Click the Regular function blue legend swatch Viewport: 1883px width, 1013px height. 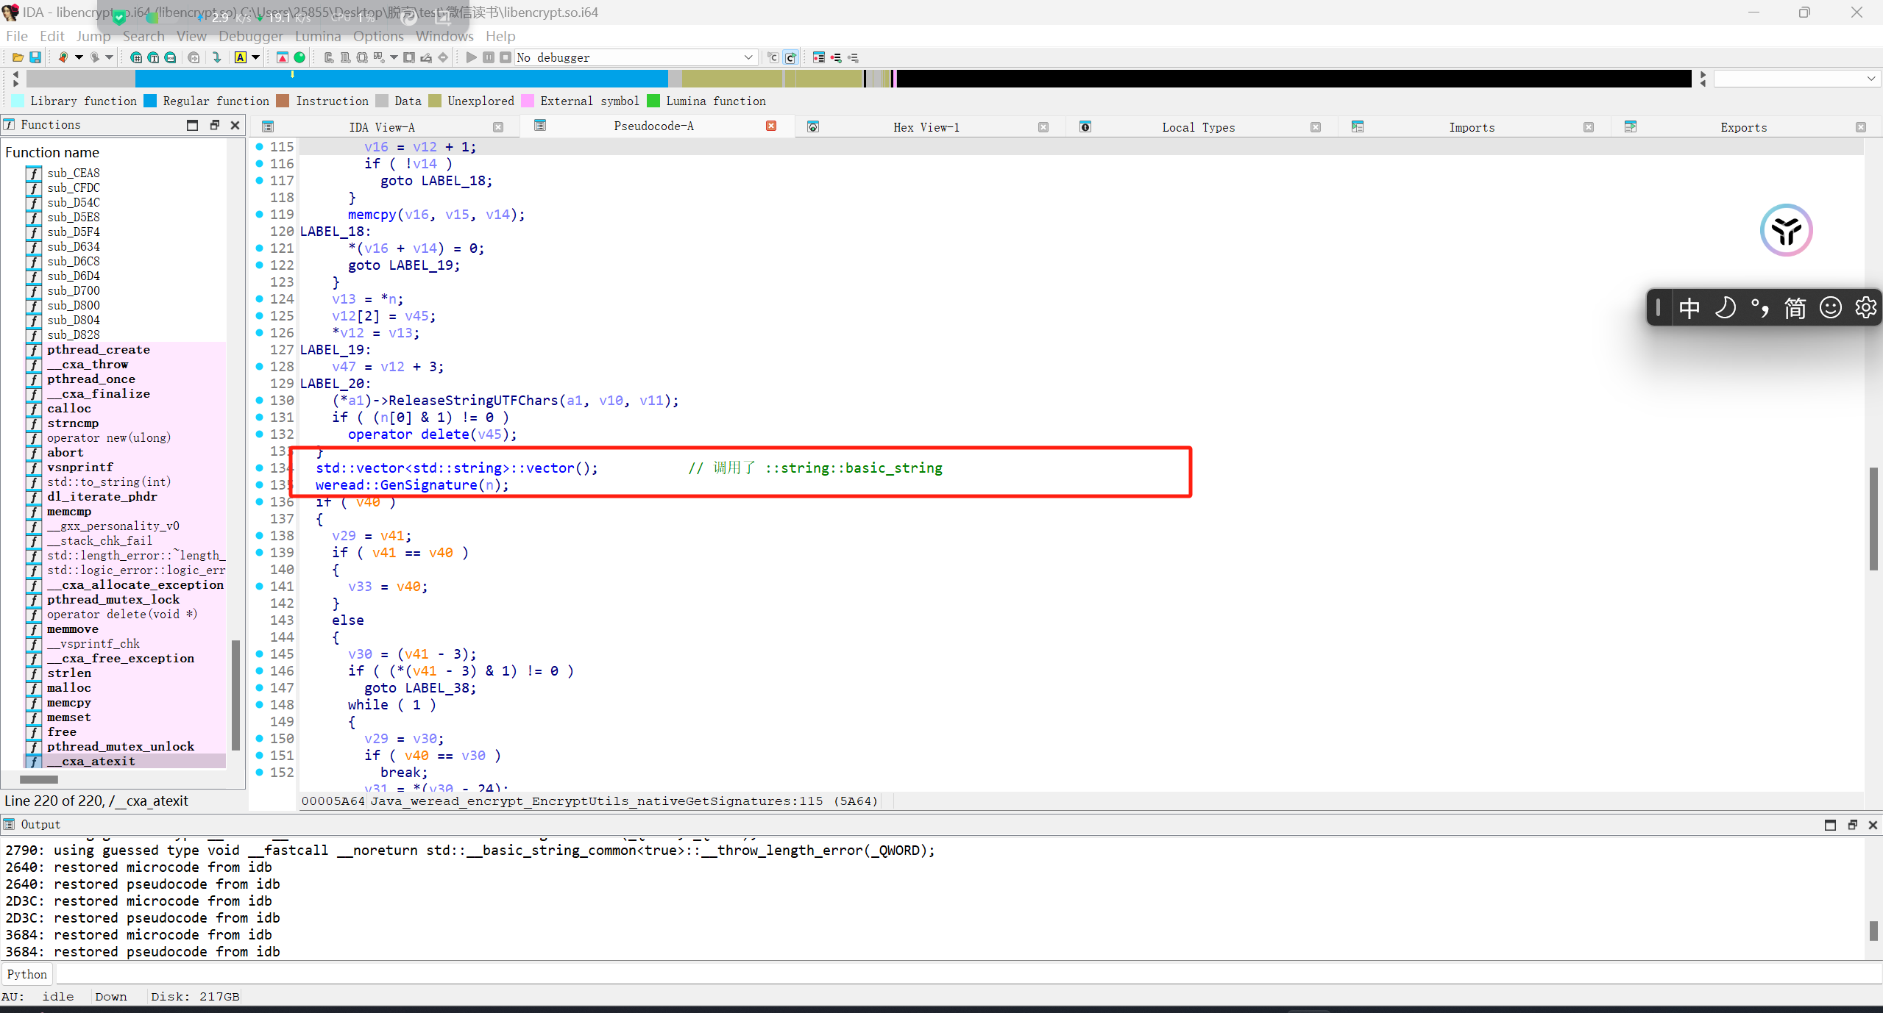(151, 101)
